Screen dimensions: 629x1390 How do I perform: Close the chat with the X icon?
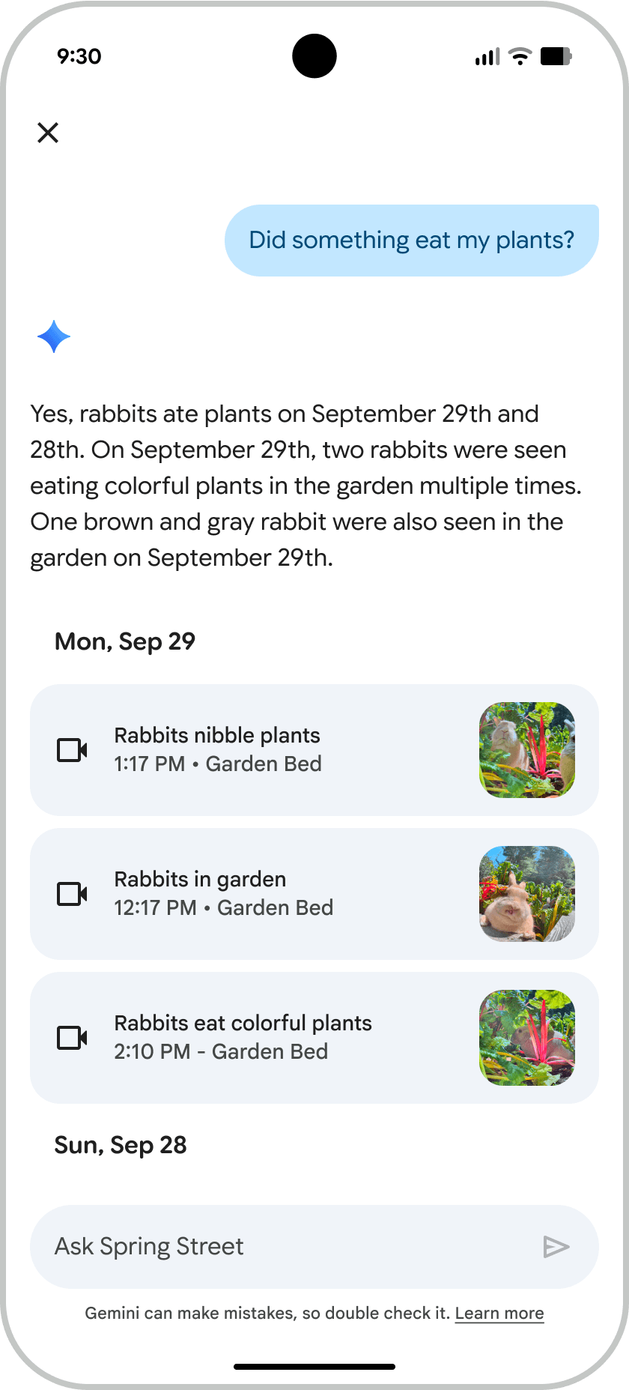coord(48,133)
